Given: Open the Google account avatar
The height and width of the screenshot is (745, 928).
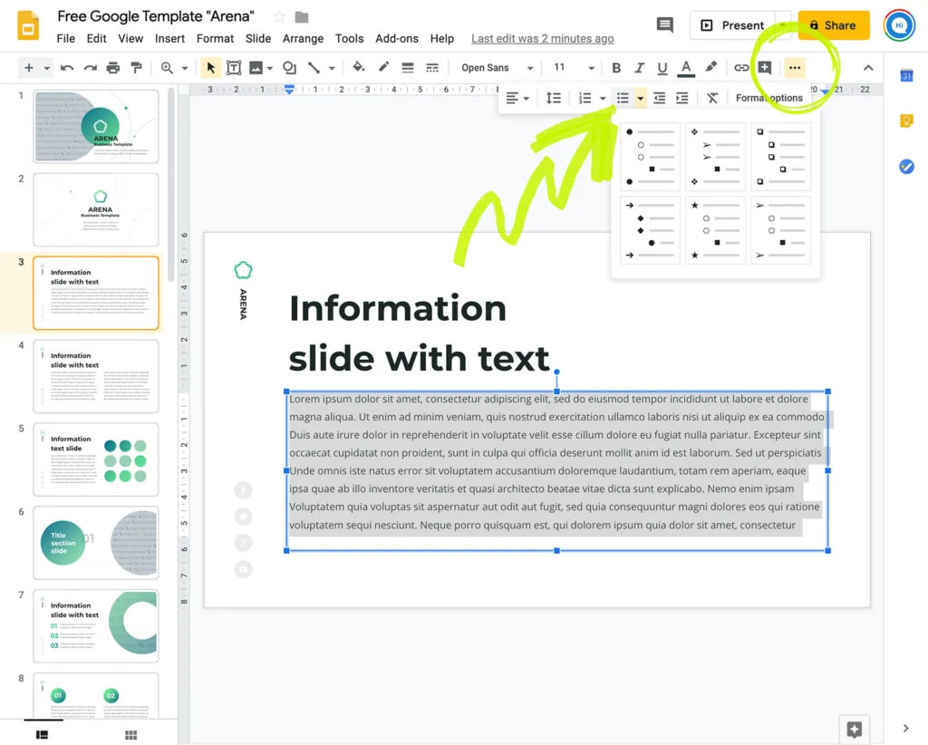Looking at the screenshot, I should point(899,25).
